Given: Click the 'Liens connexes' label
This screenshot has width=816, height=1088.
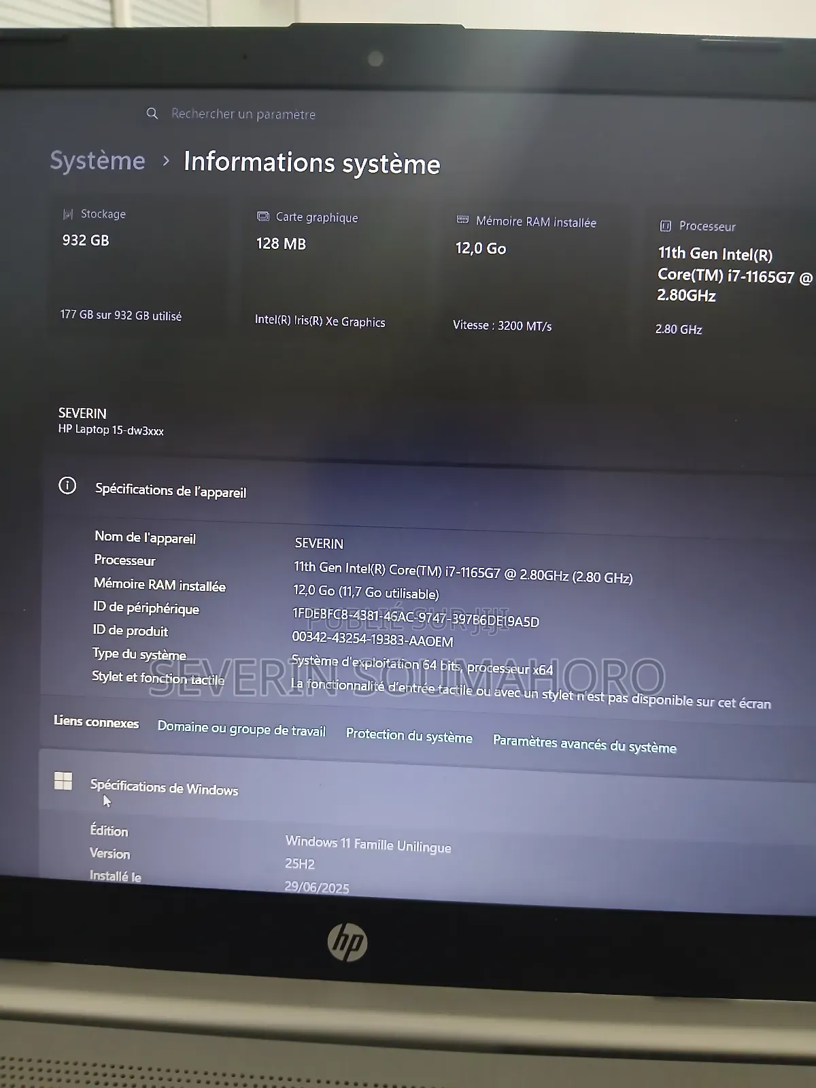Looking at the screenshot, I should pyautogui.click(x=96, y=721).
